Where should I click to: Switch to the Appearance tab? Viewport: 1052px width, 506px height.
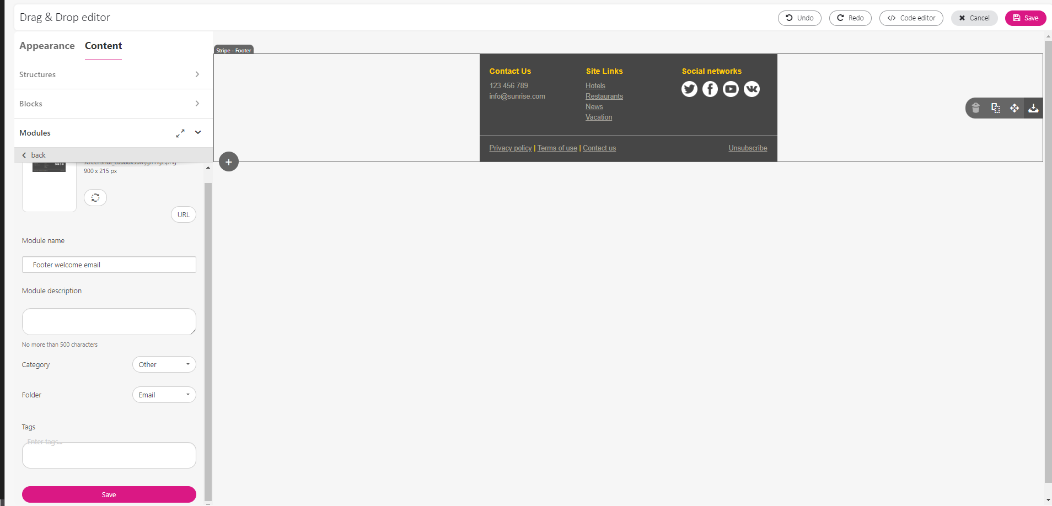pos(47,46)
